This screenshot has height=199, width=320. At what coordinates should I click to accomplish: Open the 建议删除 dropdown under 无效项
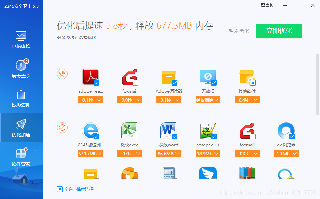(x=208, y=100)
